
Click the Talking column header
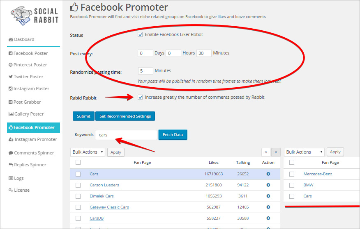pyautogui.click(x=243, y=162)
